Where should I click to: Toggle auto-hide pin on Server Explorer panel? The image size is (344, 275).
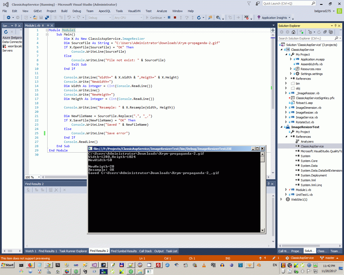point(16,26)
